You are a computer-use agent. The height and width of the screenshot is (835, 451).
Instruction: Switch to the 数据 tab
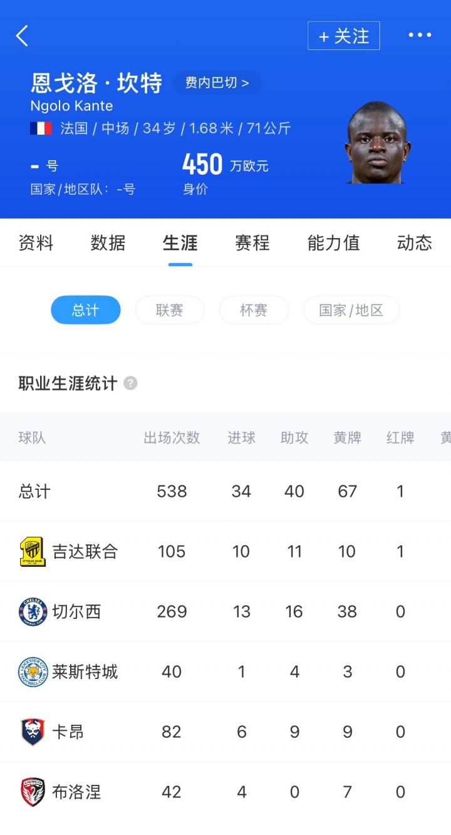click(x=108, y=243)
